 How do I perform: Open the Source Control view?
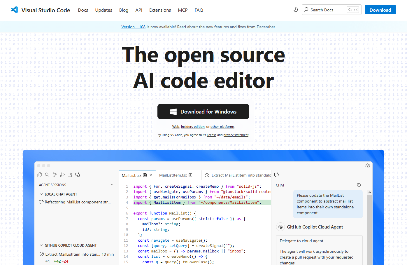[55, 175]
